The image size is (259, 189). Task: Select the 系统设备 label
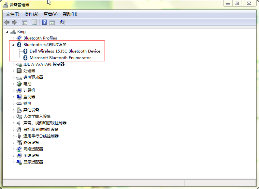(31, 156)
